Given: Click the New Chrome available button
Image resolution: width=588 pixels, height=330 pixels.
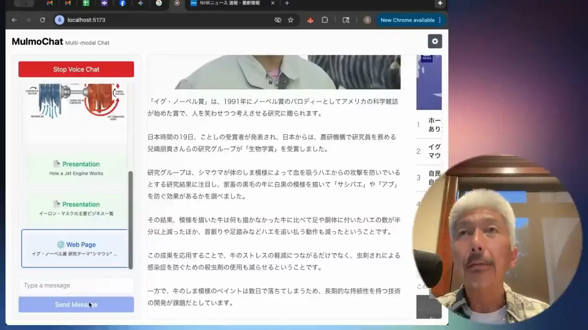Looking at the screenshot, I should (x=411, y=20).
